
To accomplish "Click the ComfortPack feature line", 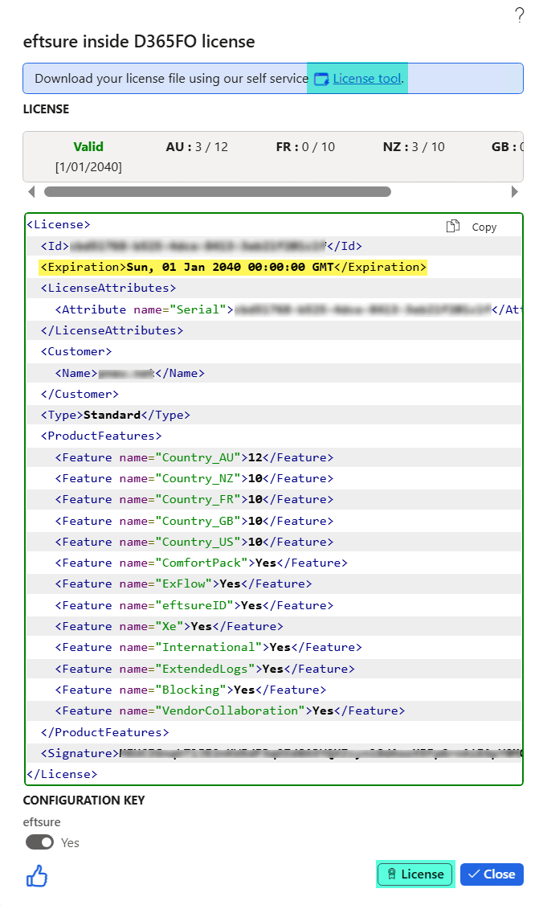I will pos(202,563).
